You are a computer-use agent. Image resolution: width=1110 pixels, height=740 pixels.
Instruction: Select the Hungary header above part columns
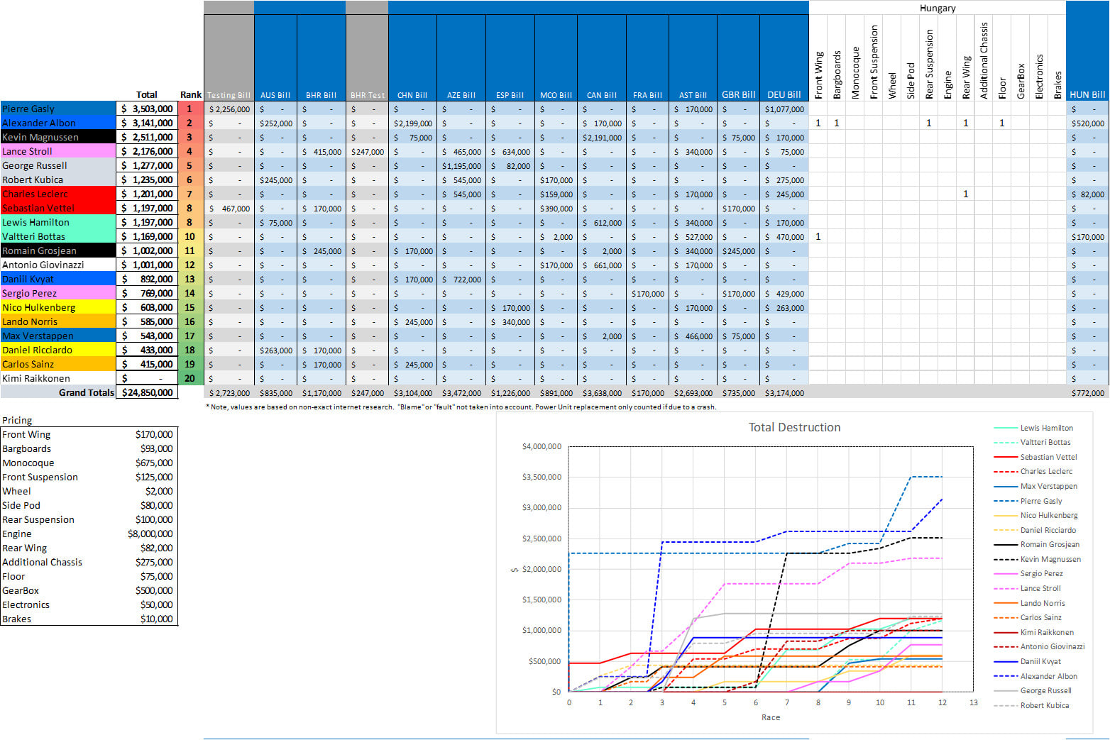[x=937, y=8]
